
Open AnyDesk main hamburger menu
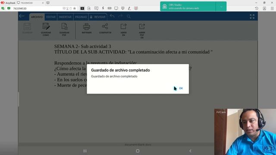pos(272,8)
